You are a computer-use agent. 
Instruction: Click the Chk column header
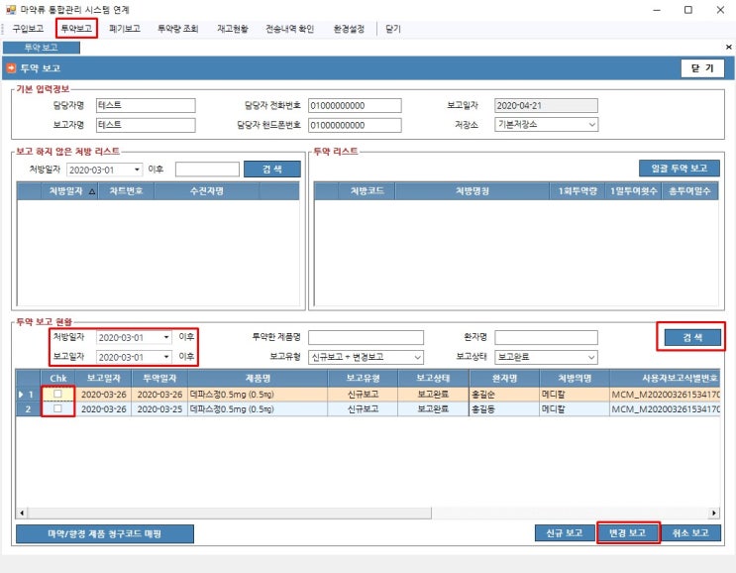(x=57, y=378)
